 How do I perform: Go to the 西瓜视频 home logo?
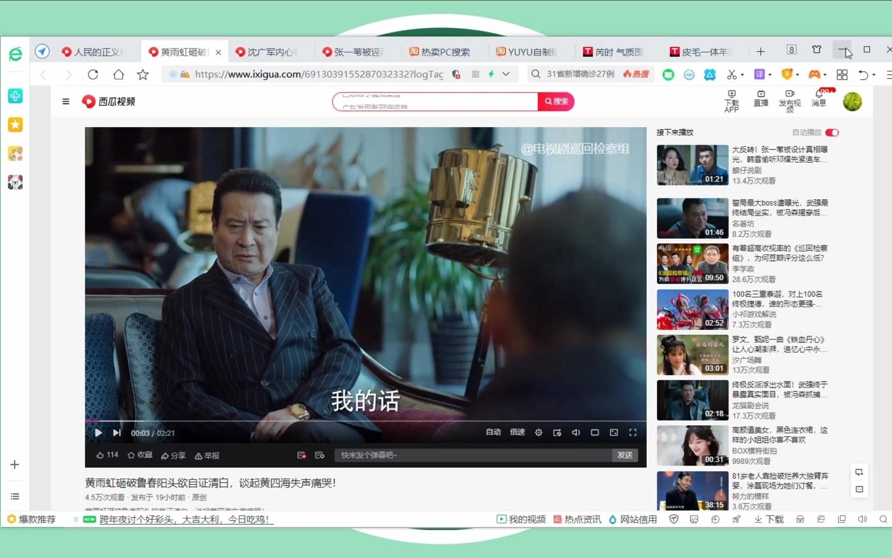pos(108,101)
